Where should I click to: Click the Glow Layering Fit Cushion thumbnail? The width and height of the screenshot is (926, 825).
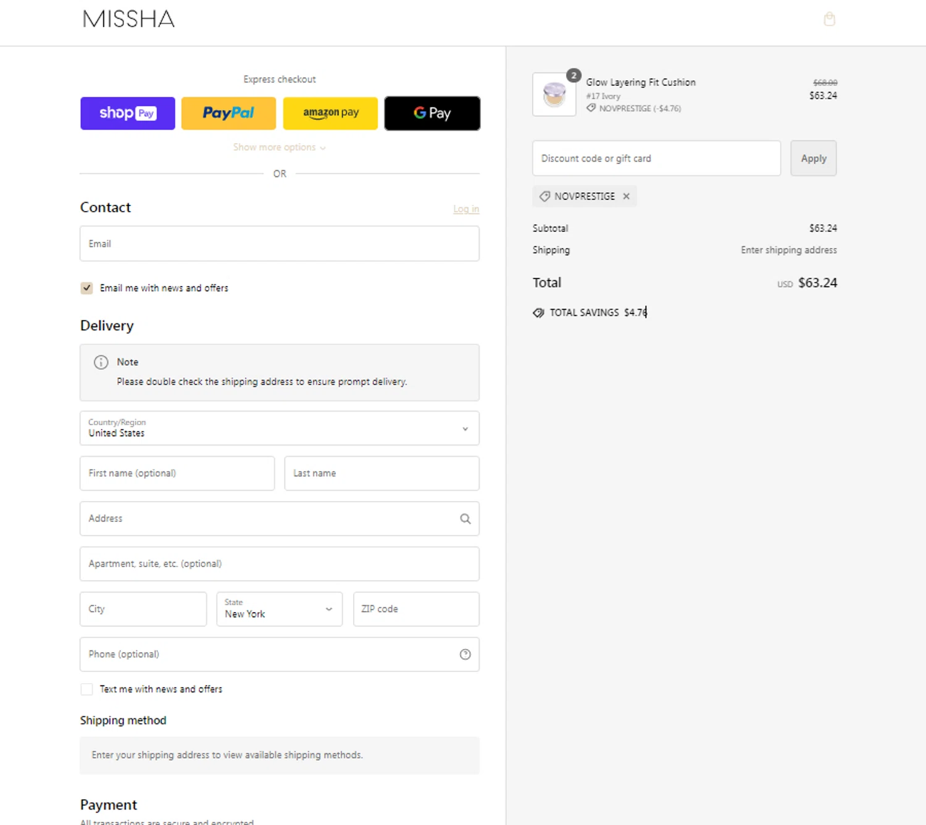tap(554, 94)
